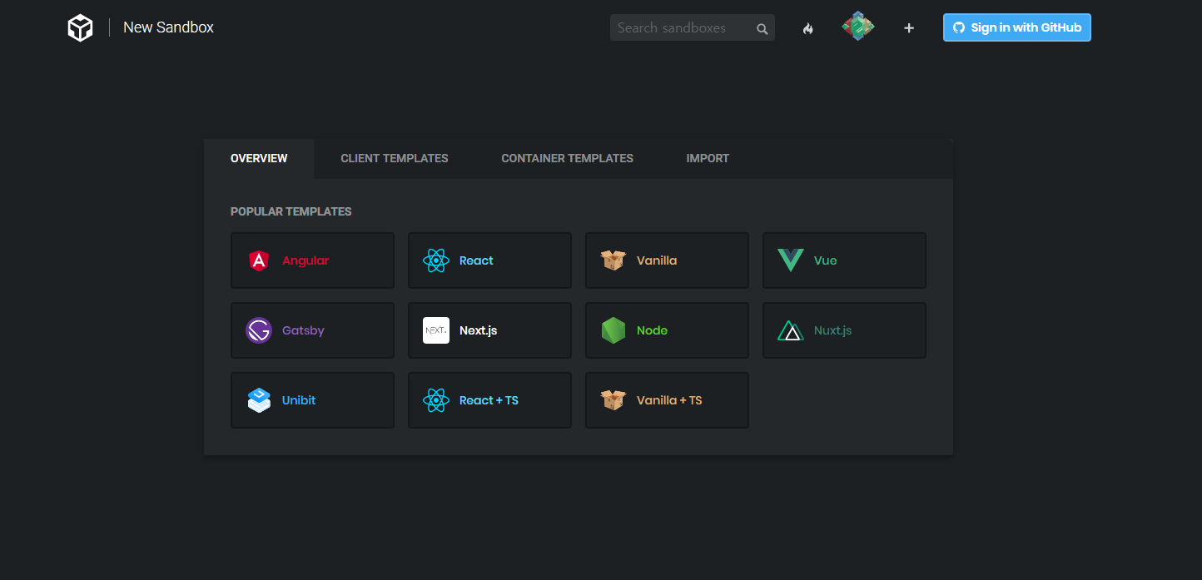The height and width of the screenshot is (580, 1202).
Task: Choose the React + TS label
Action: 489,400
